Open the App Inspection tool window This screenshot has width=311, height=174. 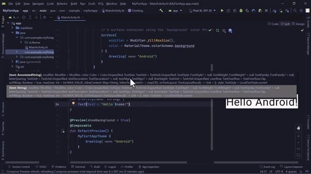coord(149,167)
